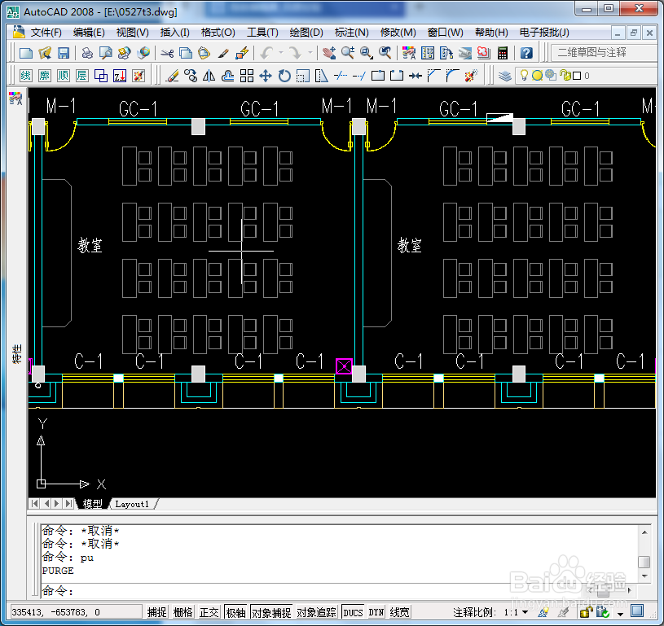
Task: Open the 二维草图与注释 workspace dropdown
Action: coord(604,52)
